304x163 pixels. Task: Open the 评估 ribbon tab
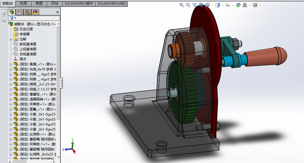coord(55,3)
